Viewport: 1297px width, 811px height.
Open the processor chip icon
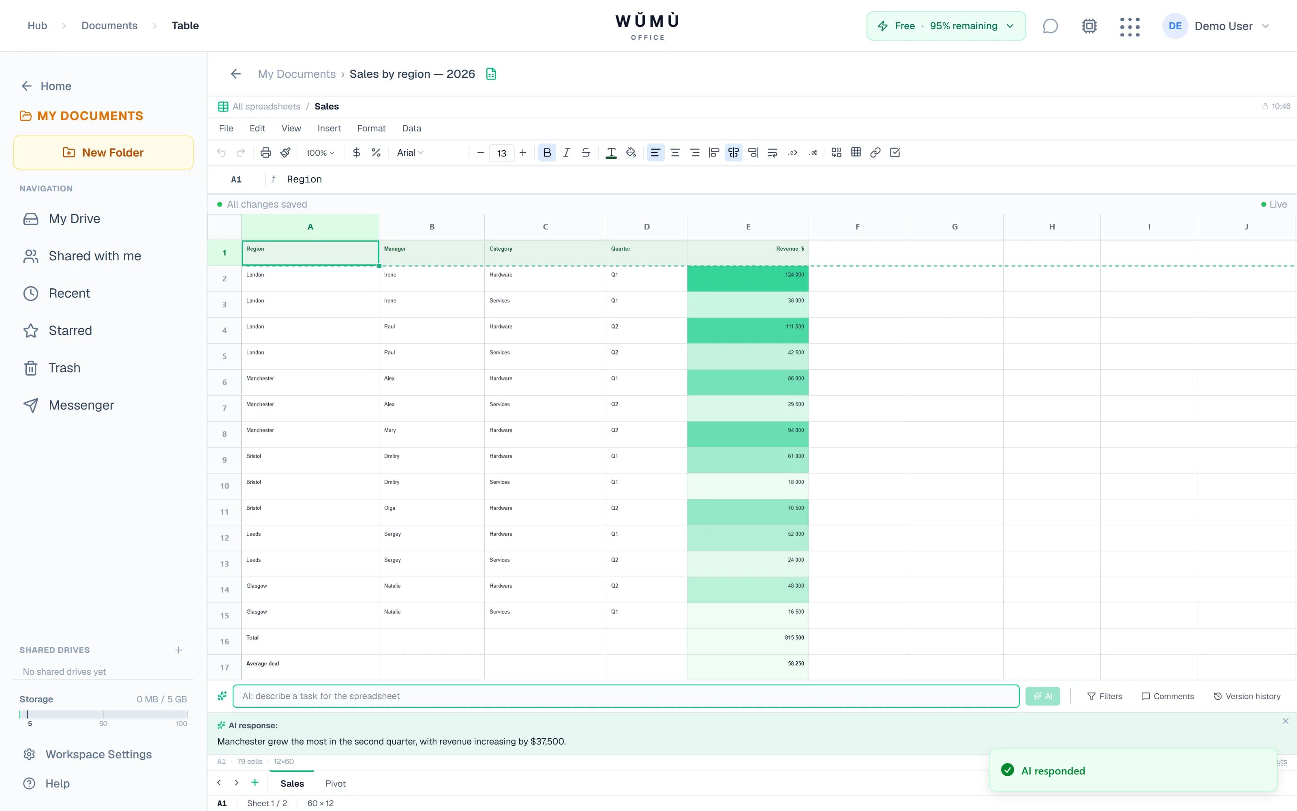[1089, 26]
